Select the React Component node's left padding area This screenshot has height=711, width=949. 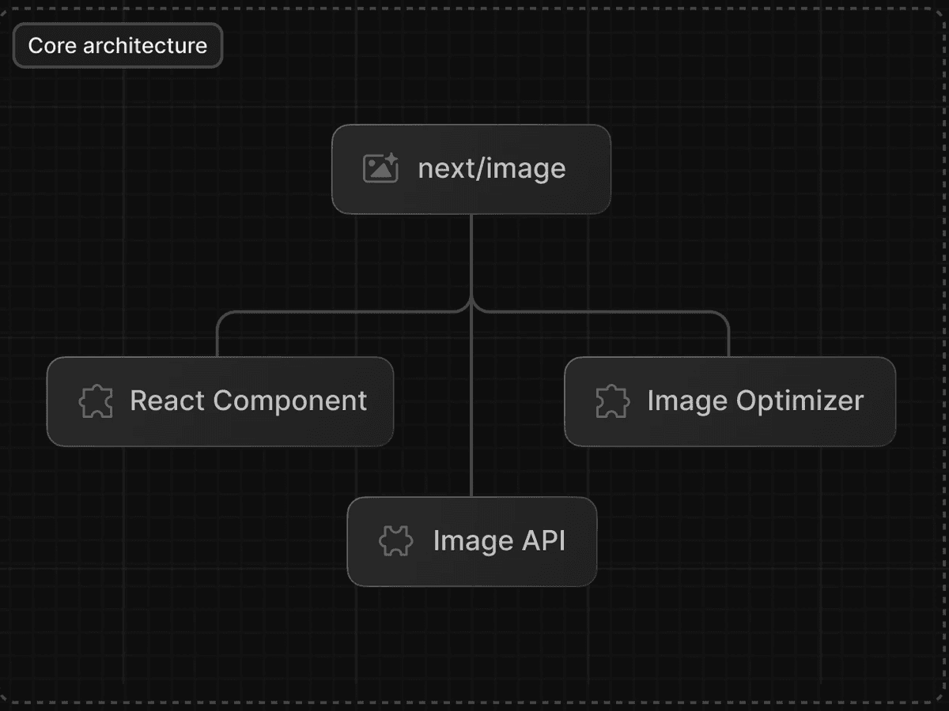(62, 401)
